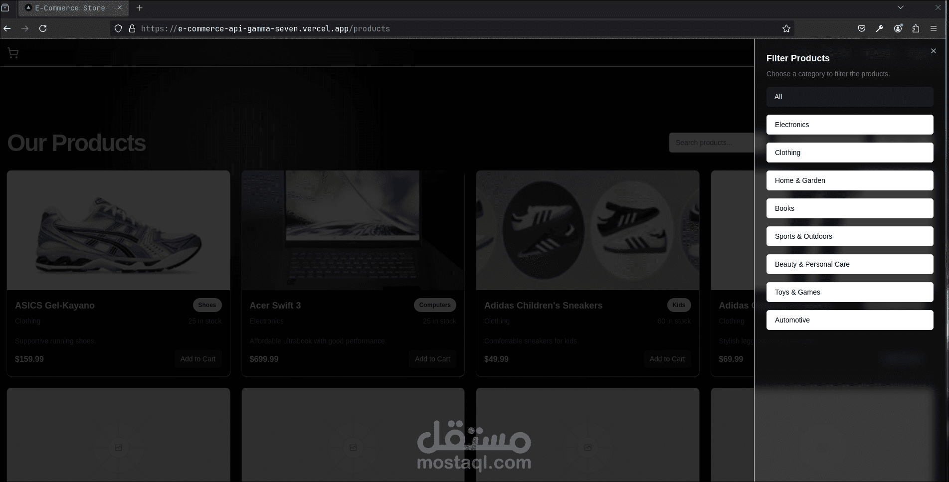Viewport: 949px width, 482px height.
Task: Go forward using the toolbar arrow
Action: pos(25,28)
